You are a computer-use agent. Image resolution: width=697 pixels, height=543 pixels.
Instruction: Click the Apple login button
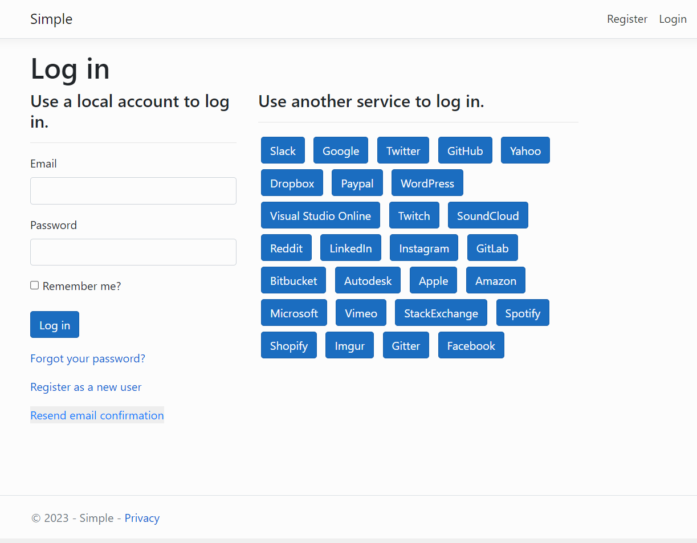[434, 280]
